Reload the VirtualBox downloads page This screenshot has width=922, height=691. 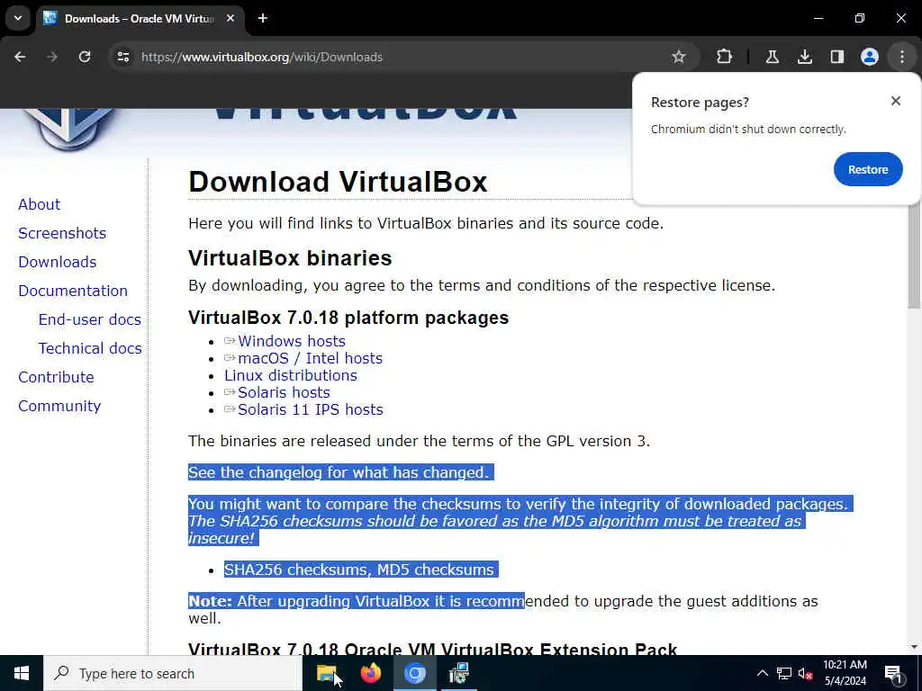tap(85, 57)
